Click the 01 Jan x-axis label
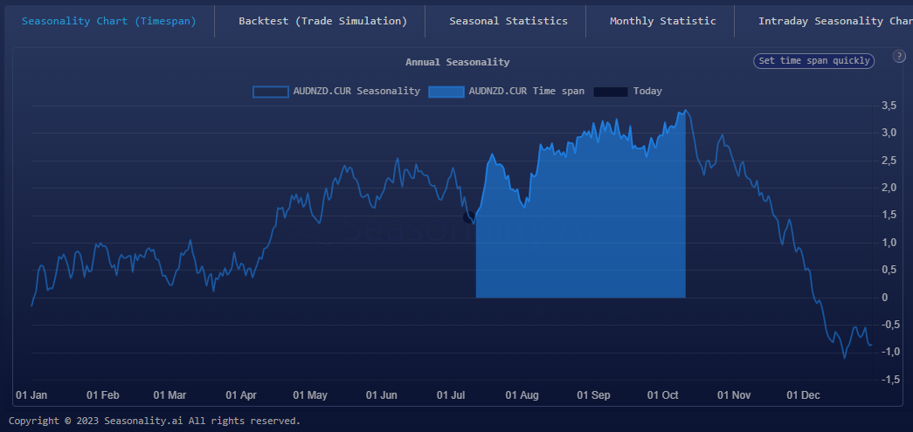Image resolution: width=913 pixels, height=432 pixels. (x=31, y=395)
